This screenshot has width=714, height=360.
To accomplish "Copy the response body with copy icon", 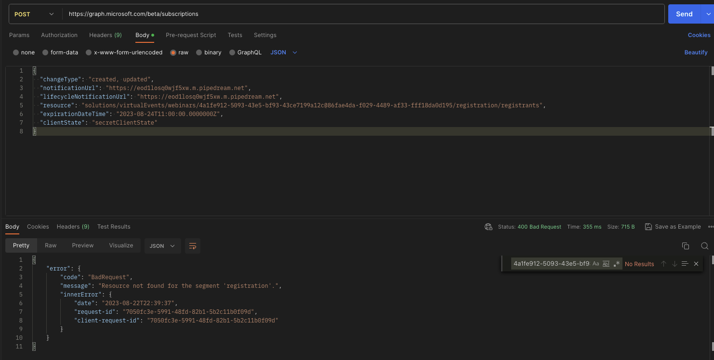I will point(686,246).
